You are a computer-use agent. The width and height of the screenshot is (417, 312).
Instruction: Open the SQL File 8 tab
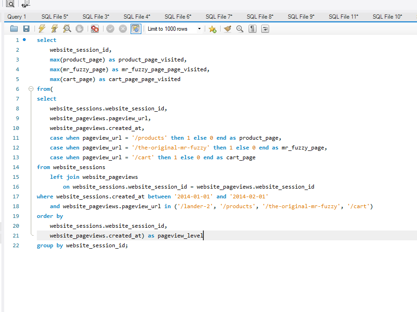click(x=260, y=17)
